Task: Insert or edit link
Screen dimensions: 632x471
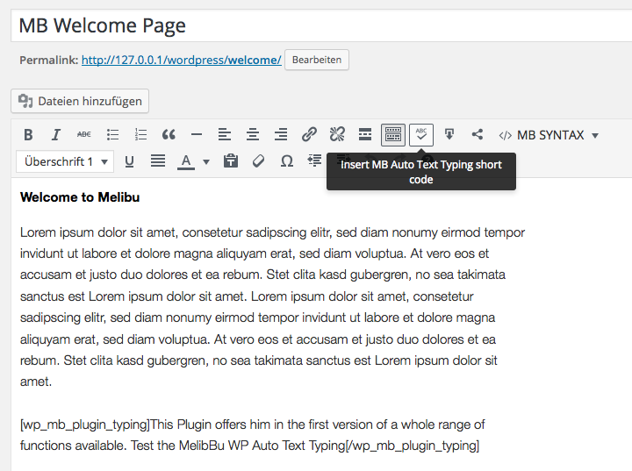Action: pyautogui.click(x=309, y=134)
